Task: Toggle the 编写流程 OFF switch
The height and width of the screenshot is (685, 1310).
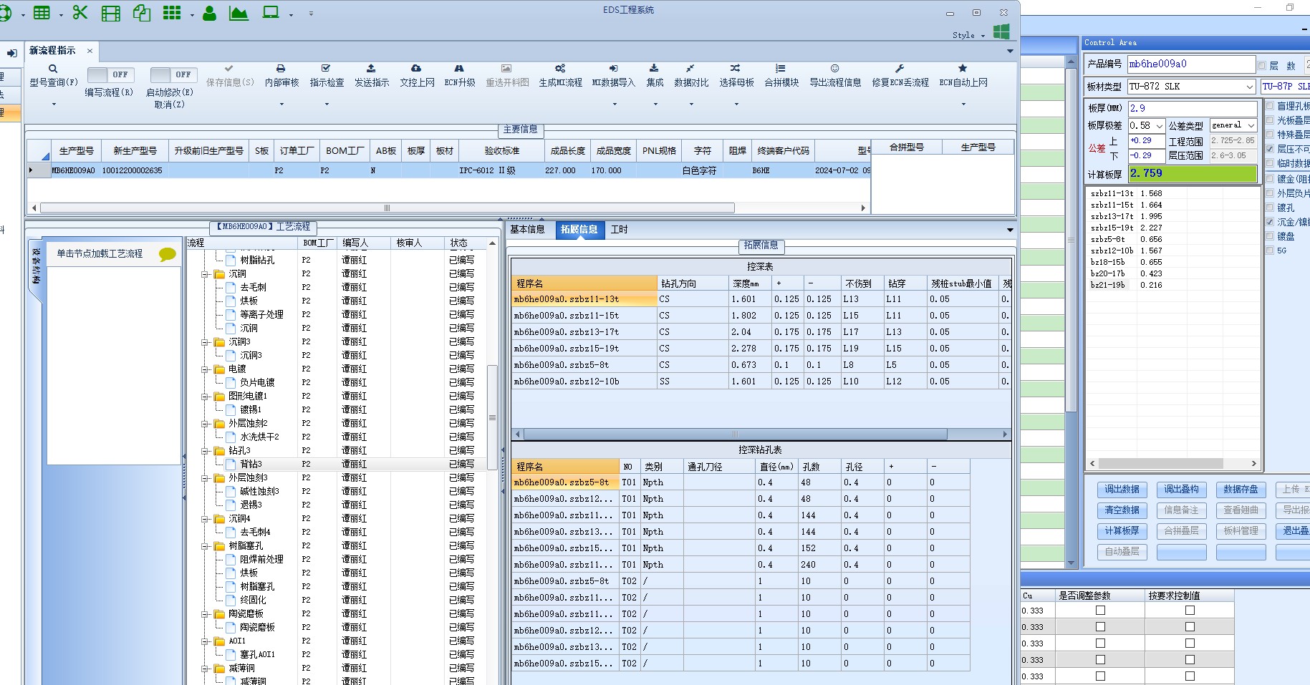Action: point(110,74)
